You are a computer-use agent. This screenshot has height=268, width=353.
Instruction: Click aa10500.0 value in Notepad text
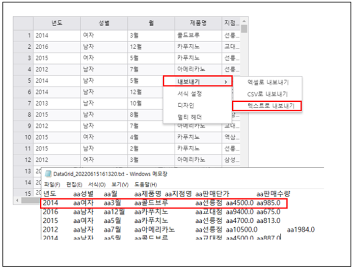242,230
